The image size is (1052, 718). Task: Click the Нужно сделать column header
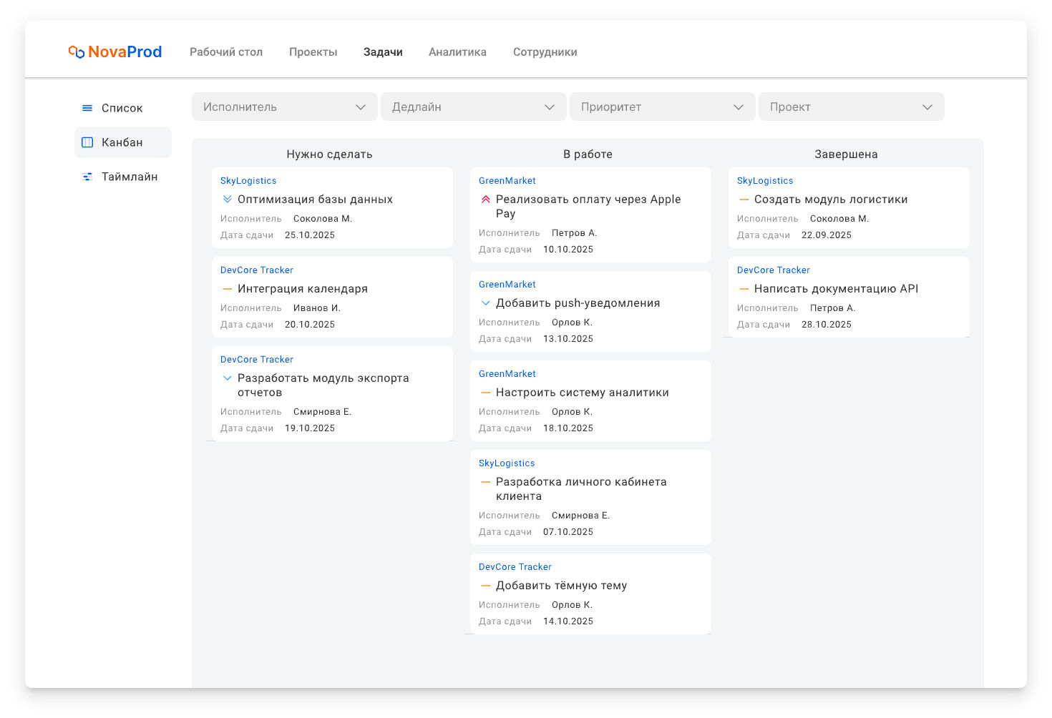329,154
